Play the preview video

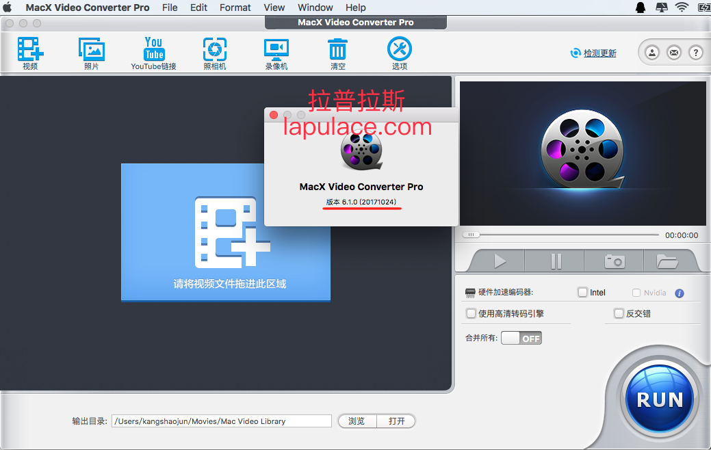(500, 261)
